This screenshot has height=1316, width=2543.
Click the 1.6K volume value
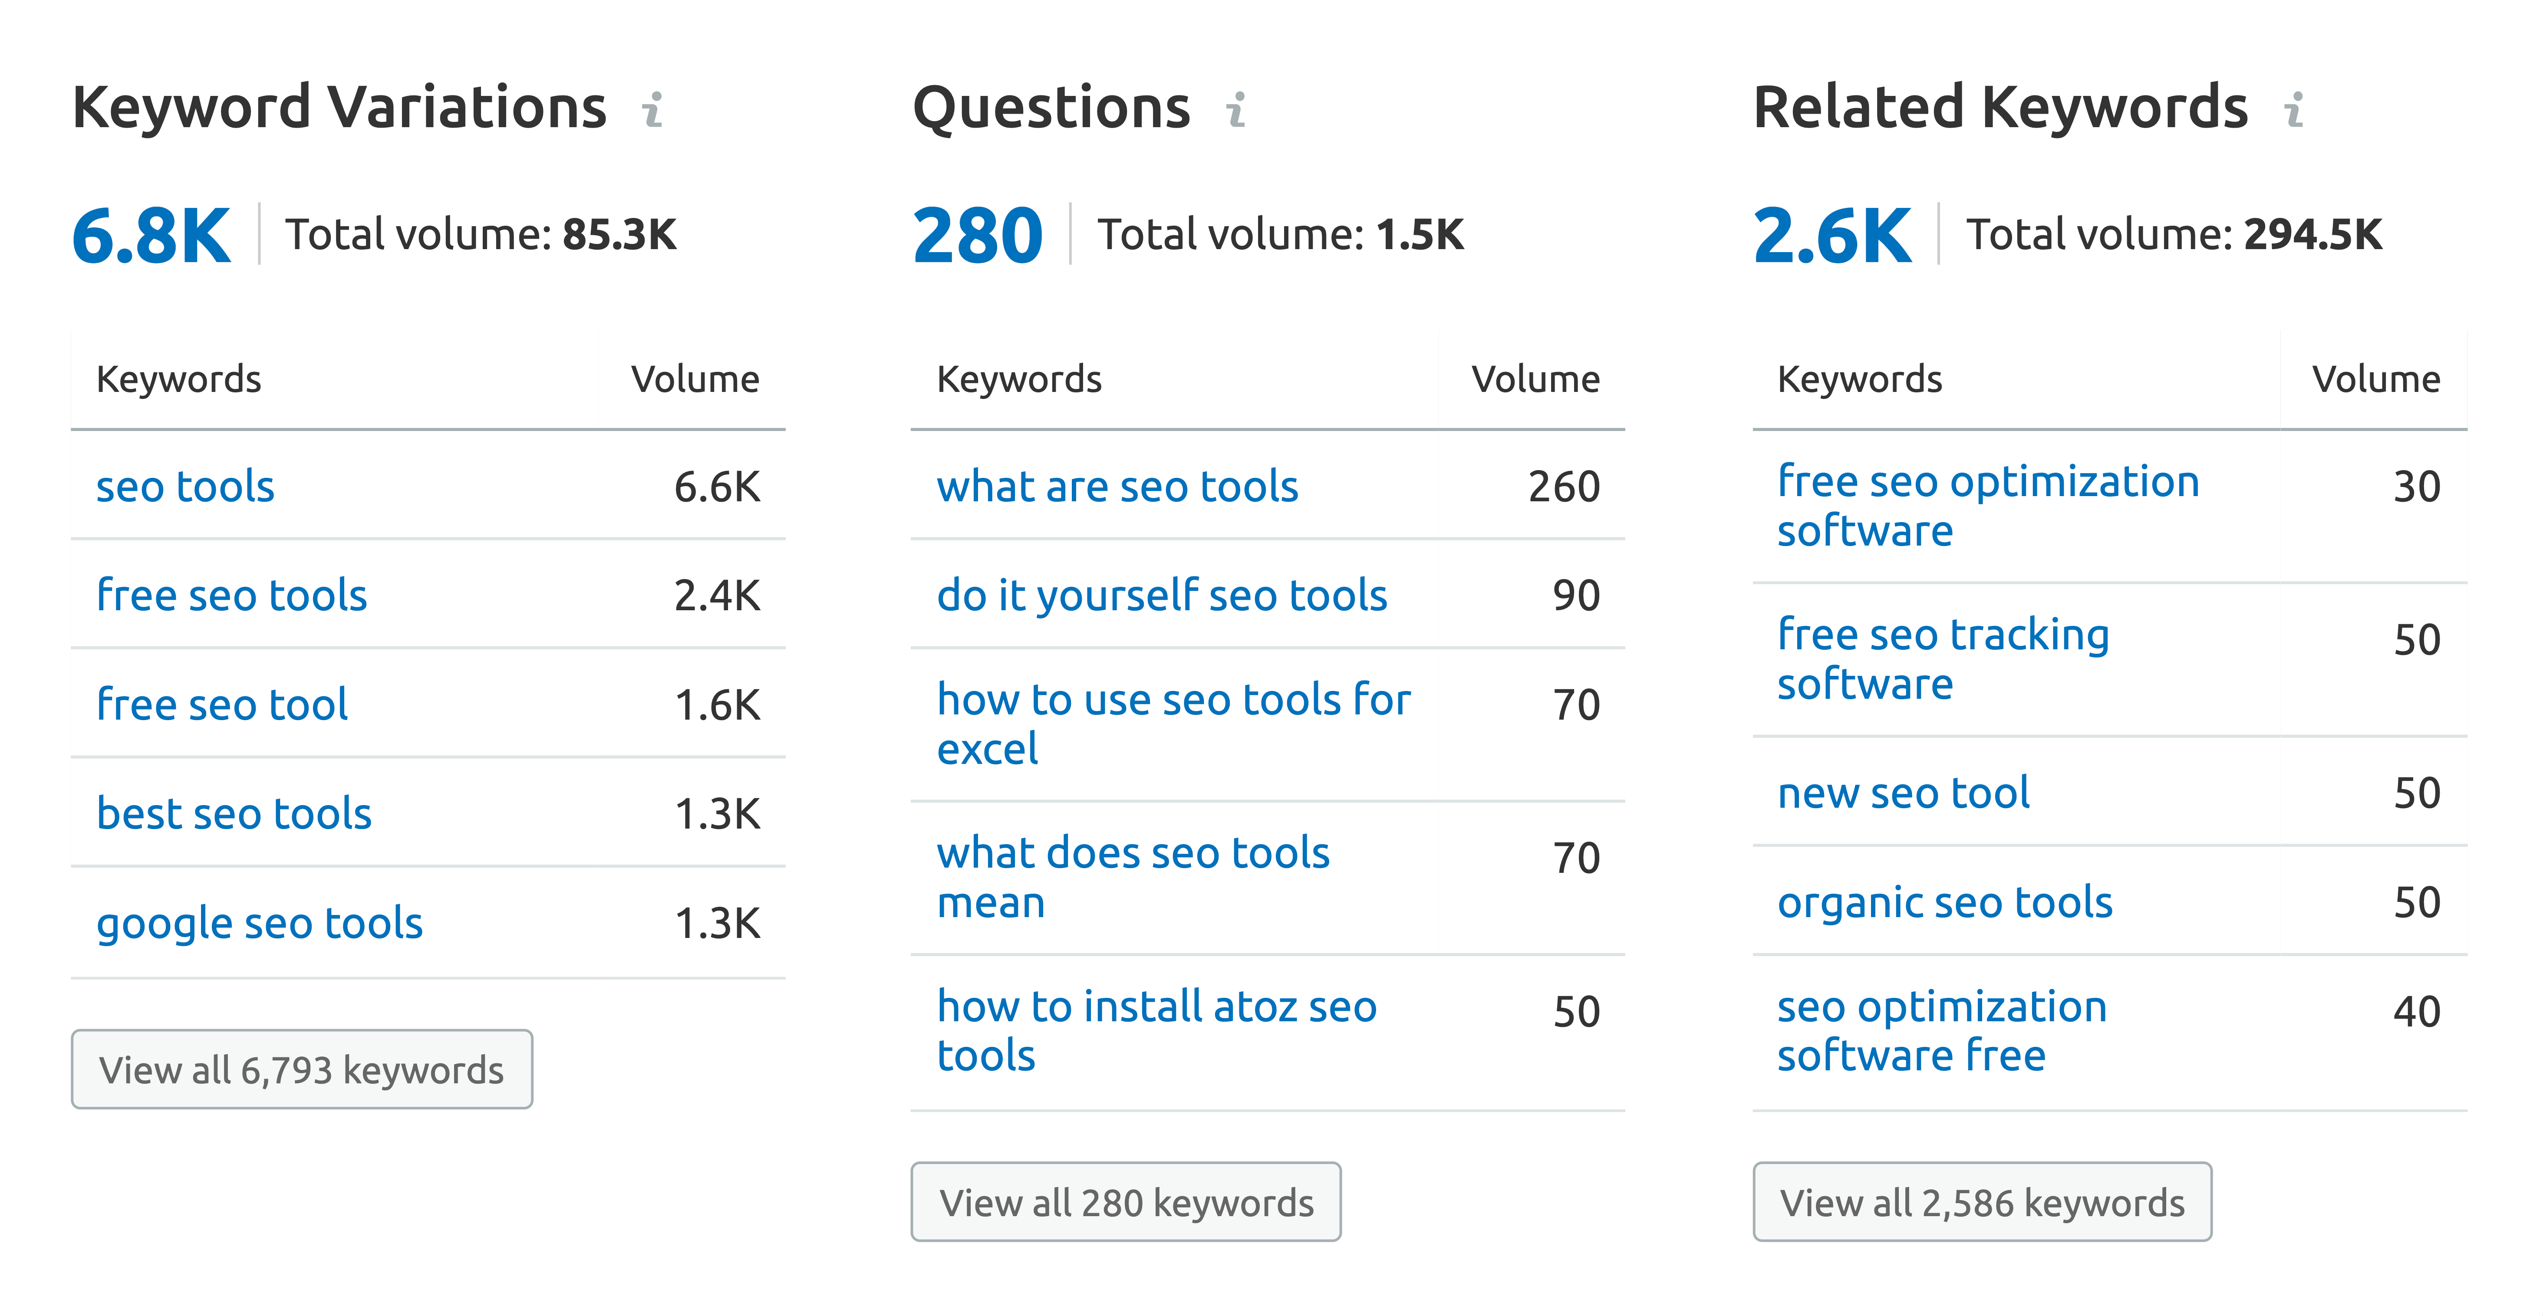(717, 705)
